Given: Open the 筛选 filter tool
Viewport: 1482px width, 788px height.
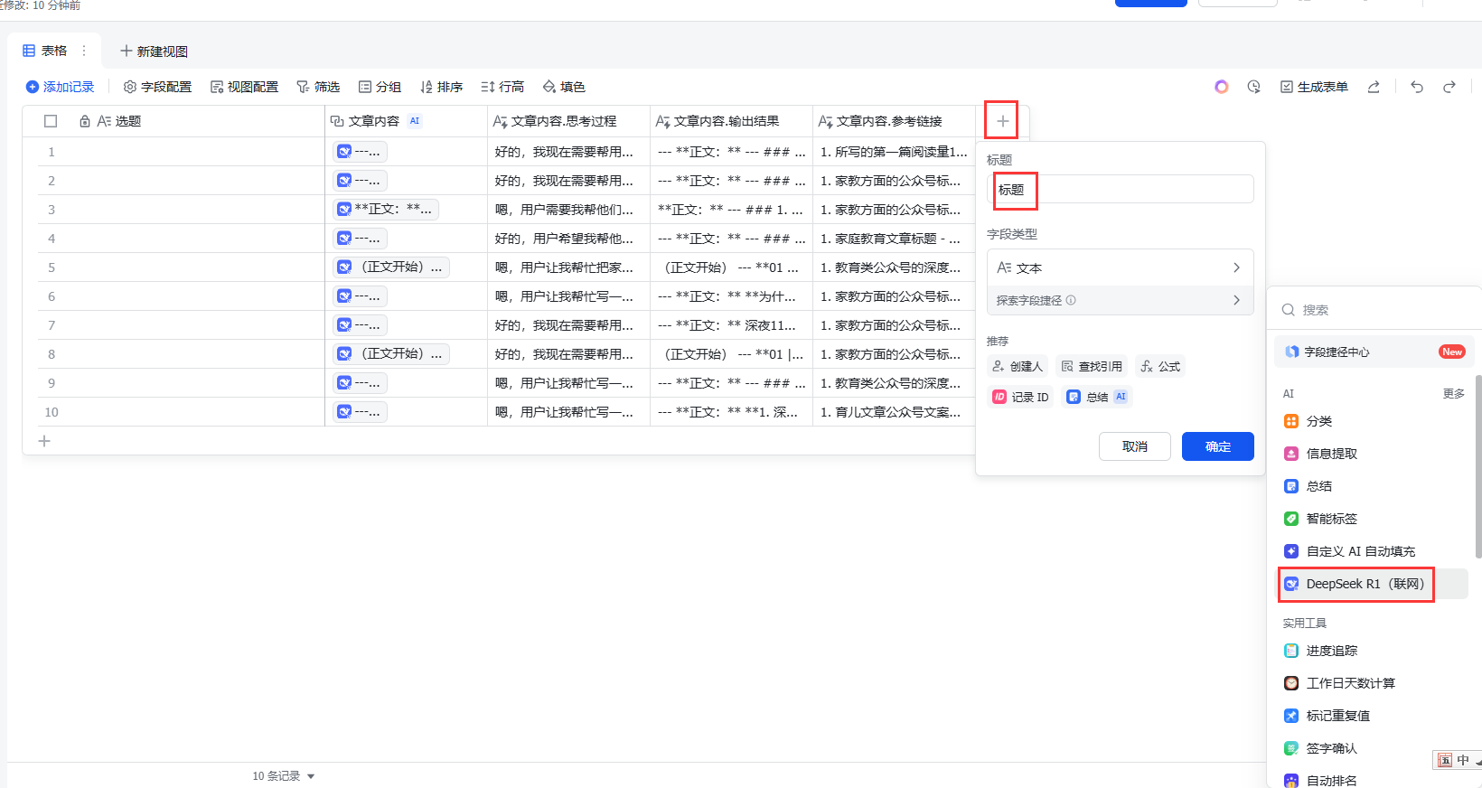Looking at the screenshot, I should coord(318,87).
